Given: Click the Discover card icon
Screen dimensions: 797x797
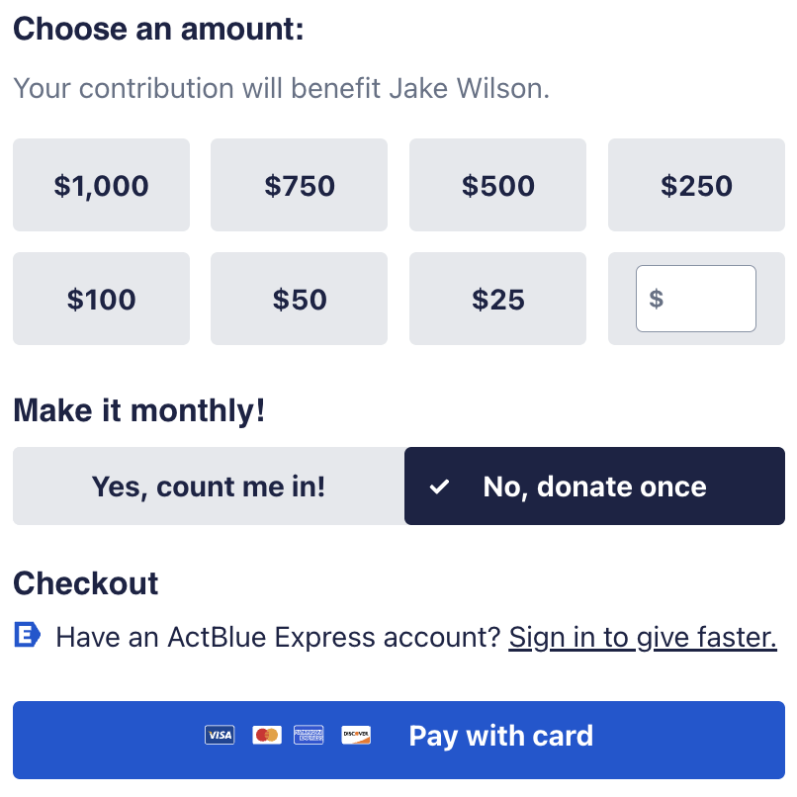Looking at the screenshot, I should coord(355,735).
